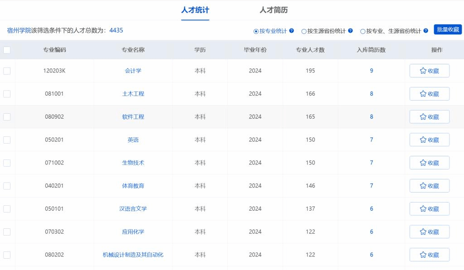
Task: Check the checkbox for row 120203K
Action: [7, 71]
